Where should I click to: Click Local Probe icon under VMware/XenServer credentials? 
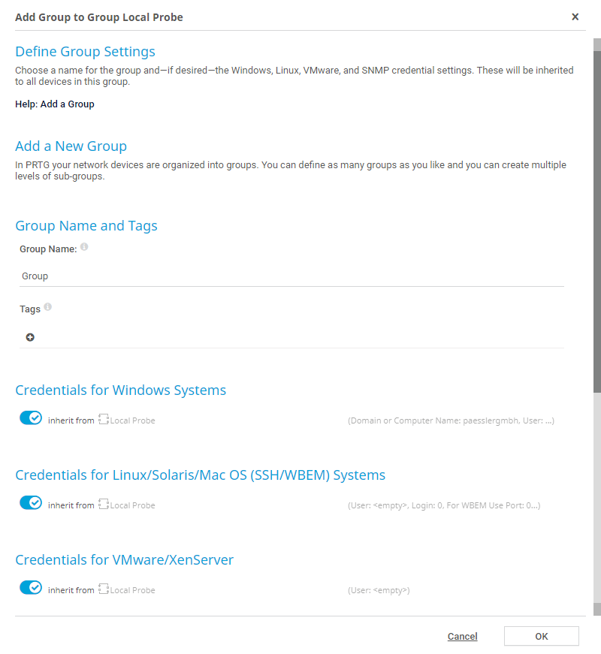104,590
